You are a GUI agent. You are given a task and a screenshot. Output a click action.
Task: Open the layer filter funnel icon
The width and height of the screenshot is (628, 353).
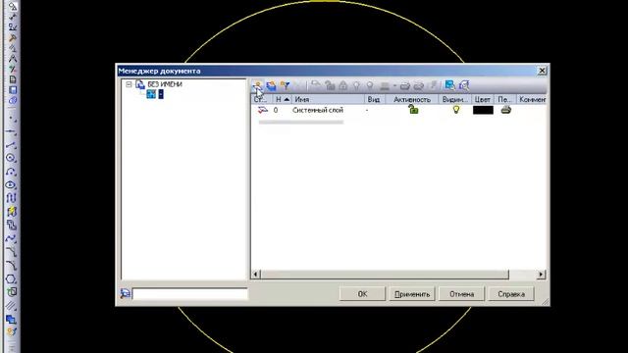[285, 85]
